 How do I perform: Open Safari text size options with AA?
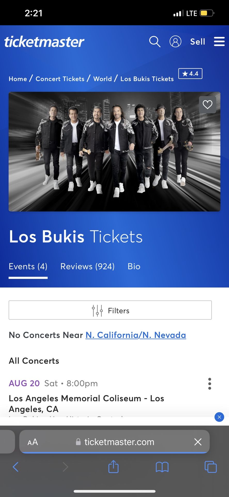(x=33, y=442)
